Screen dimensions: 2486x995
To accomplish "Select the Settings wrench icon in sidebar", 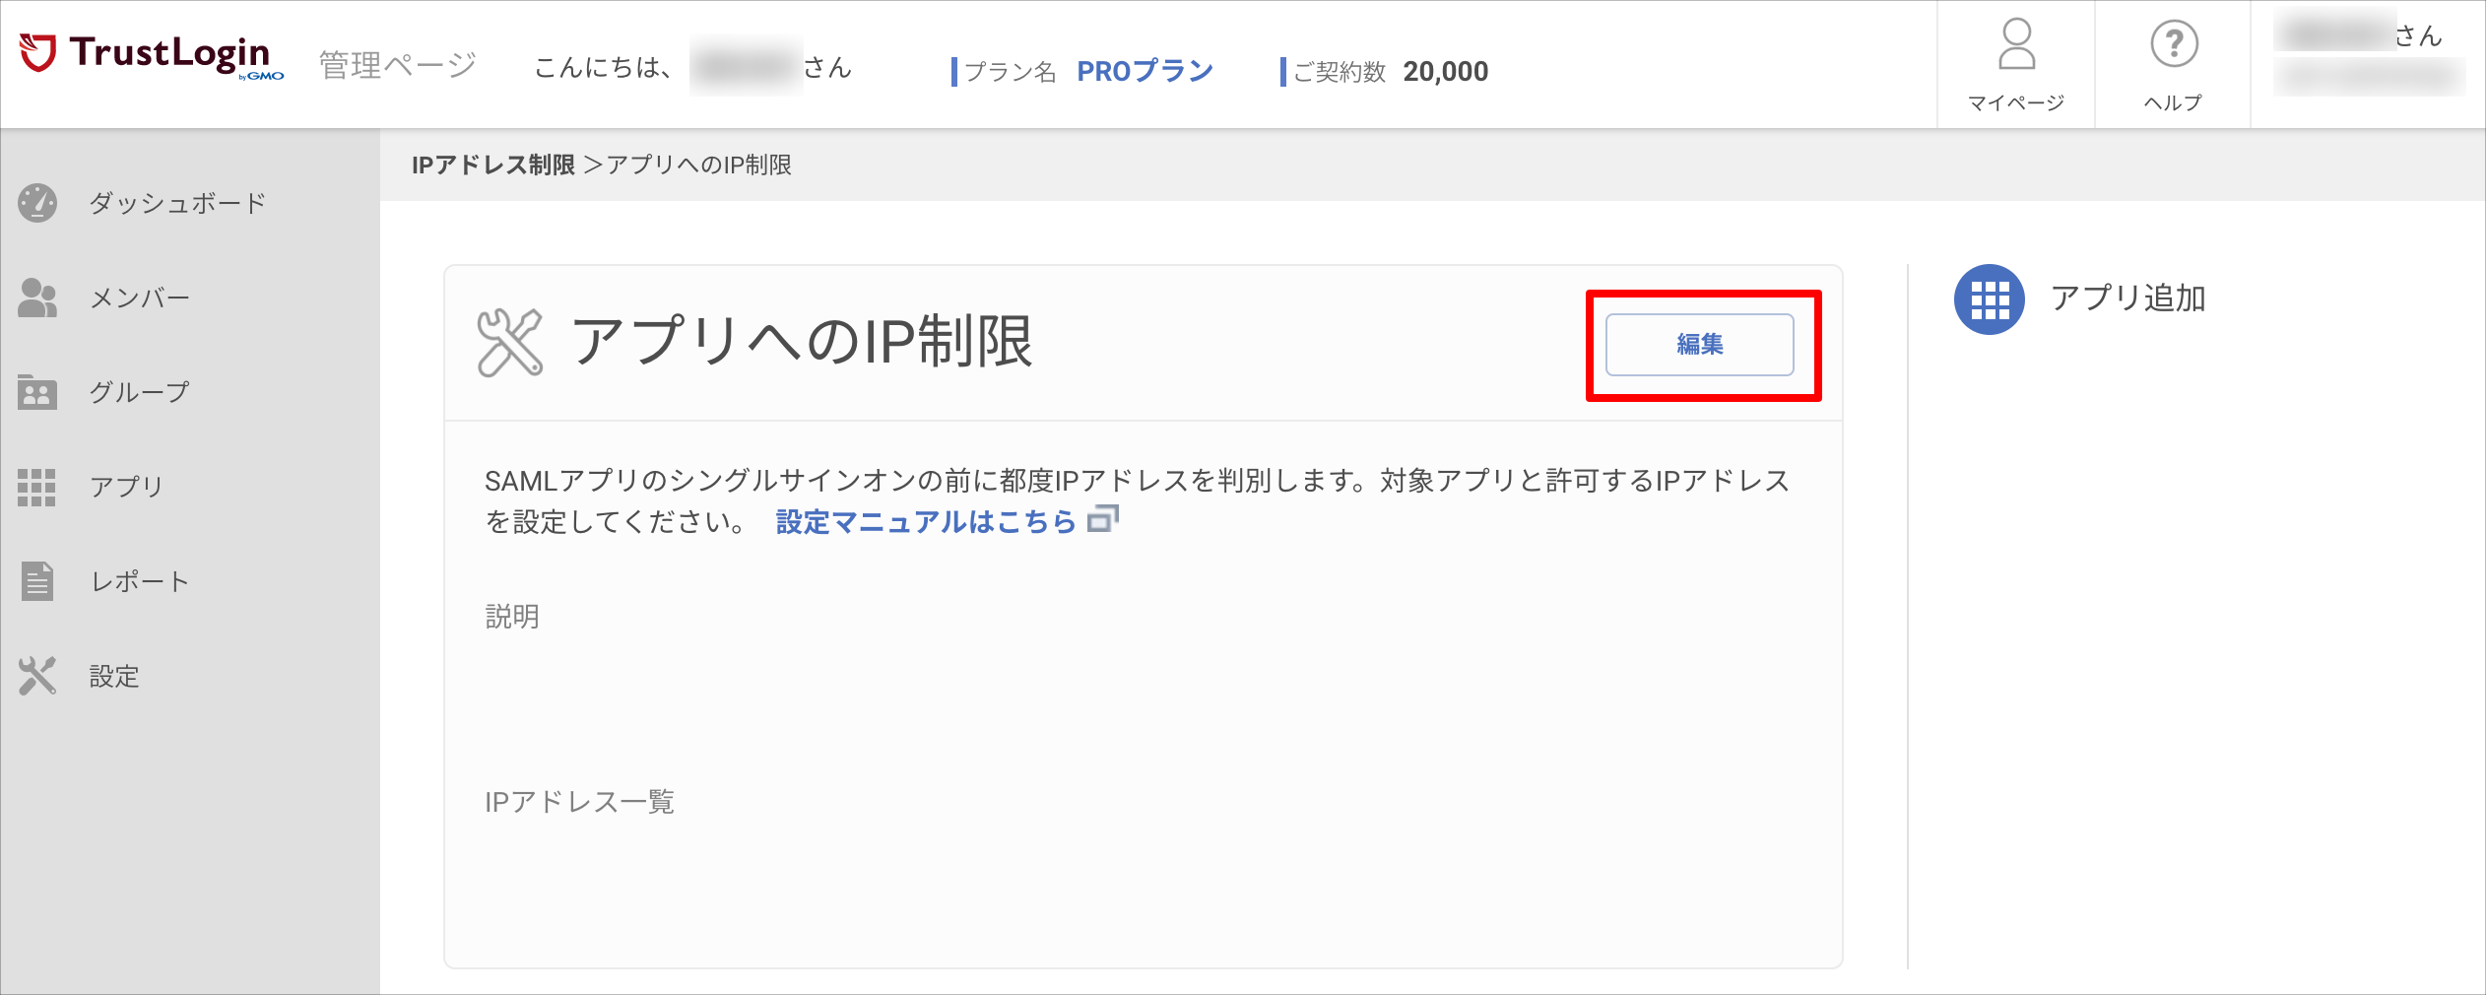I will click(x=37, y=676).
